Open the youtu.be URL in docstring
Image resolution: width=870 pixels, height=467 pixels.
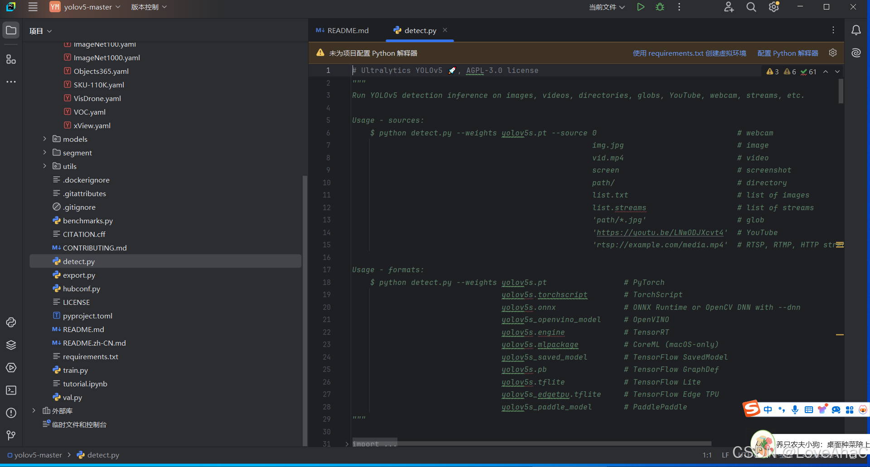point(660,232)
